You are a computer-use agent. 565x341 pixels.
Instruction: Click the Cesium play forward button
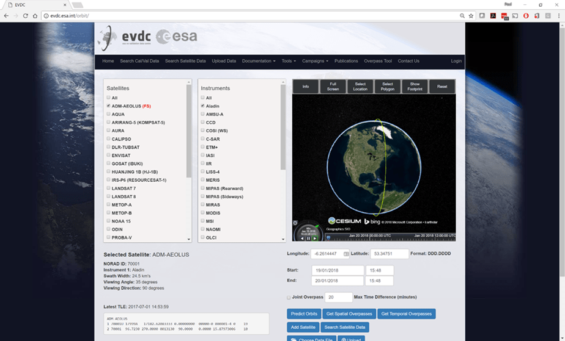tap(314, 239)
